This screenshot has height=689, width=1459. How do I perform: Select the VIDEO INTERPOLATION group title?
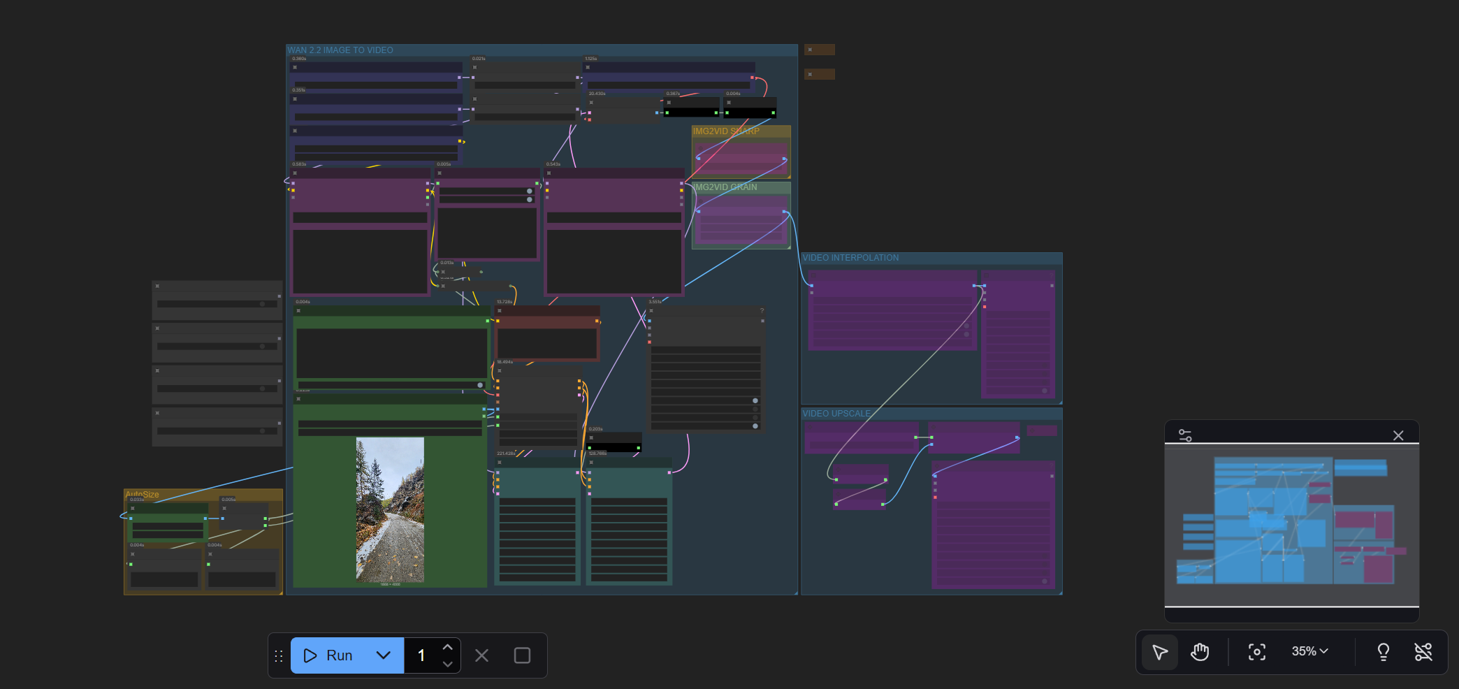coord(850,258)
